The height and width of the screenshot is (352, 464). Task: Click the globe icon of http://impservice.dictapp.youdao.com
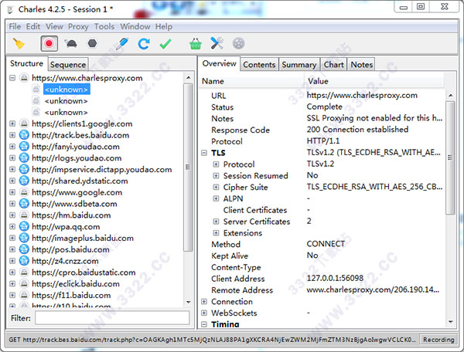click(24, 169)
